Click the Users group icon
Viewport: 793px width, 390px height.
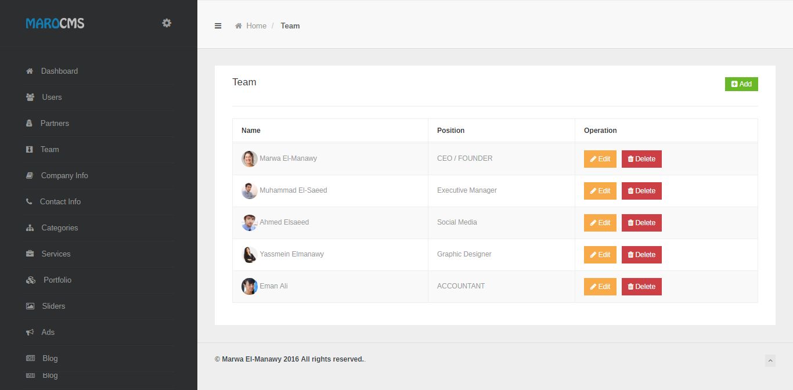tap(30, 97)
